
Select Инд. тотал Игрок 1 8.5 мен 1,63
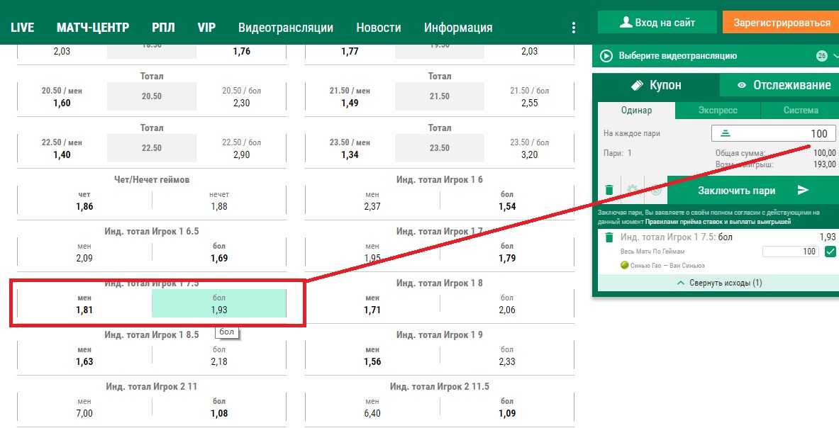[84, 356]
